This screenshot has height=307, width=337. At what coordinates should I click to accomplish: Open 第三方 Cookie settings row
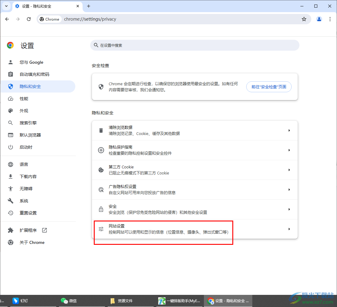pyautogui.click(x=195, y=170)
